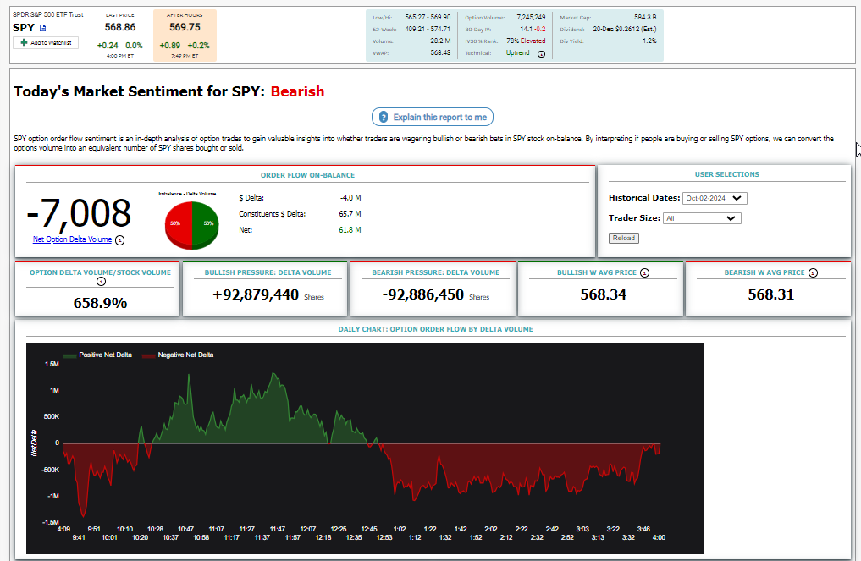Click info icon next to Net Option Delta Volume
Viewport: 861px width, 561px height.
click(119, 239)
